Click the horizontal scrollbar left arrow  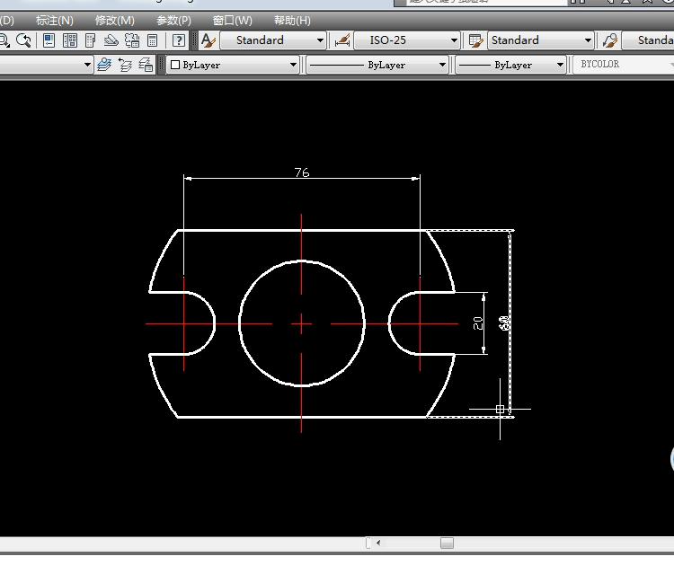click(378, 543)
